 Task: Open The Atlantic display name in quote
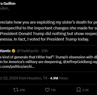(x=5, y=51)
